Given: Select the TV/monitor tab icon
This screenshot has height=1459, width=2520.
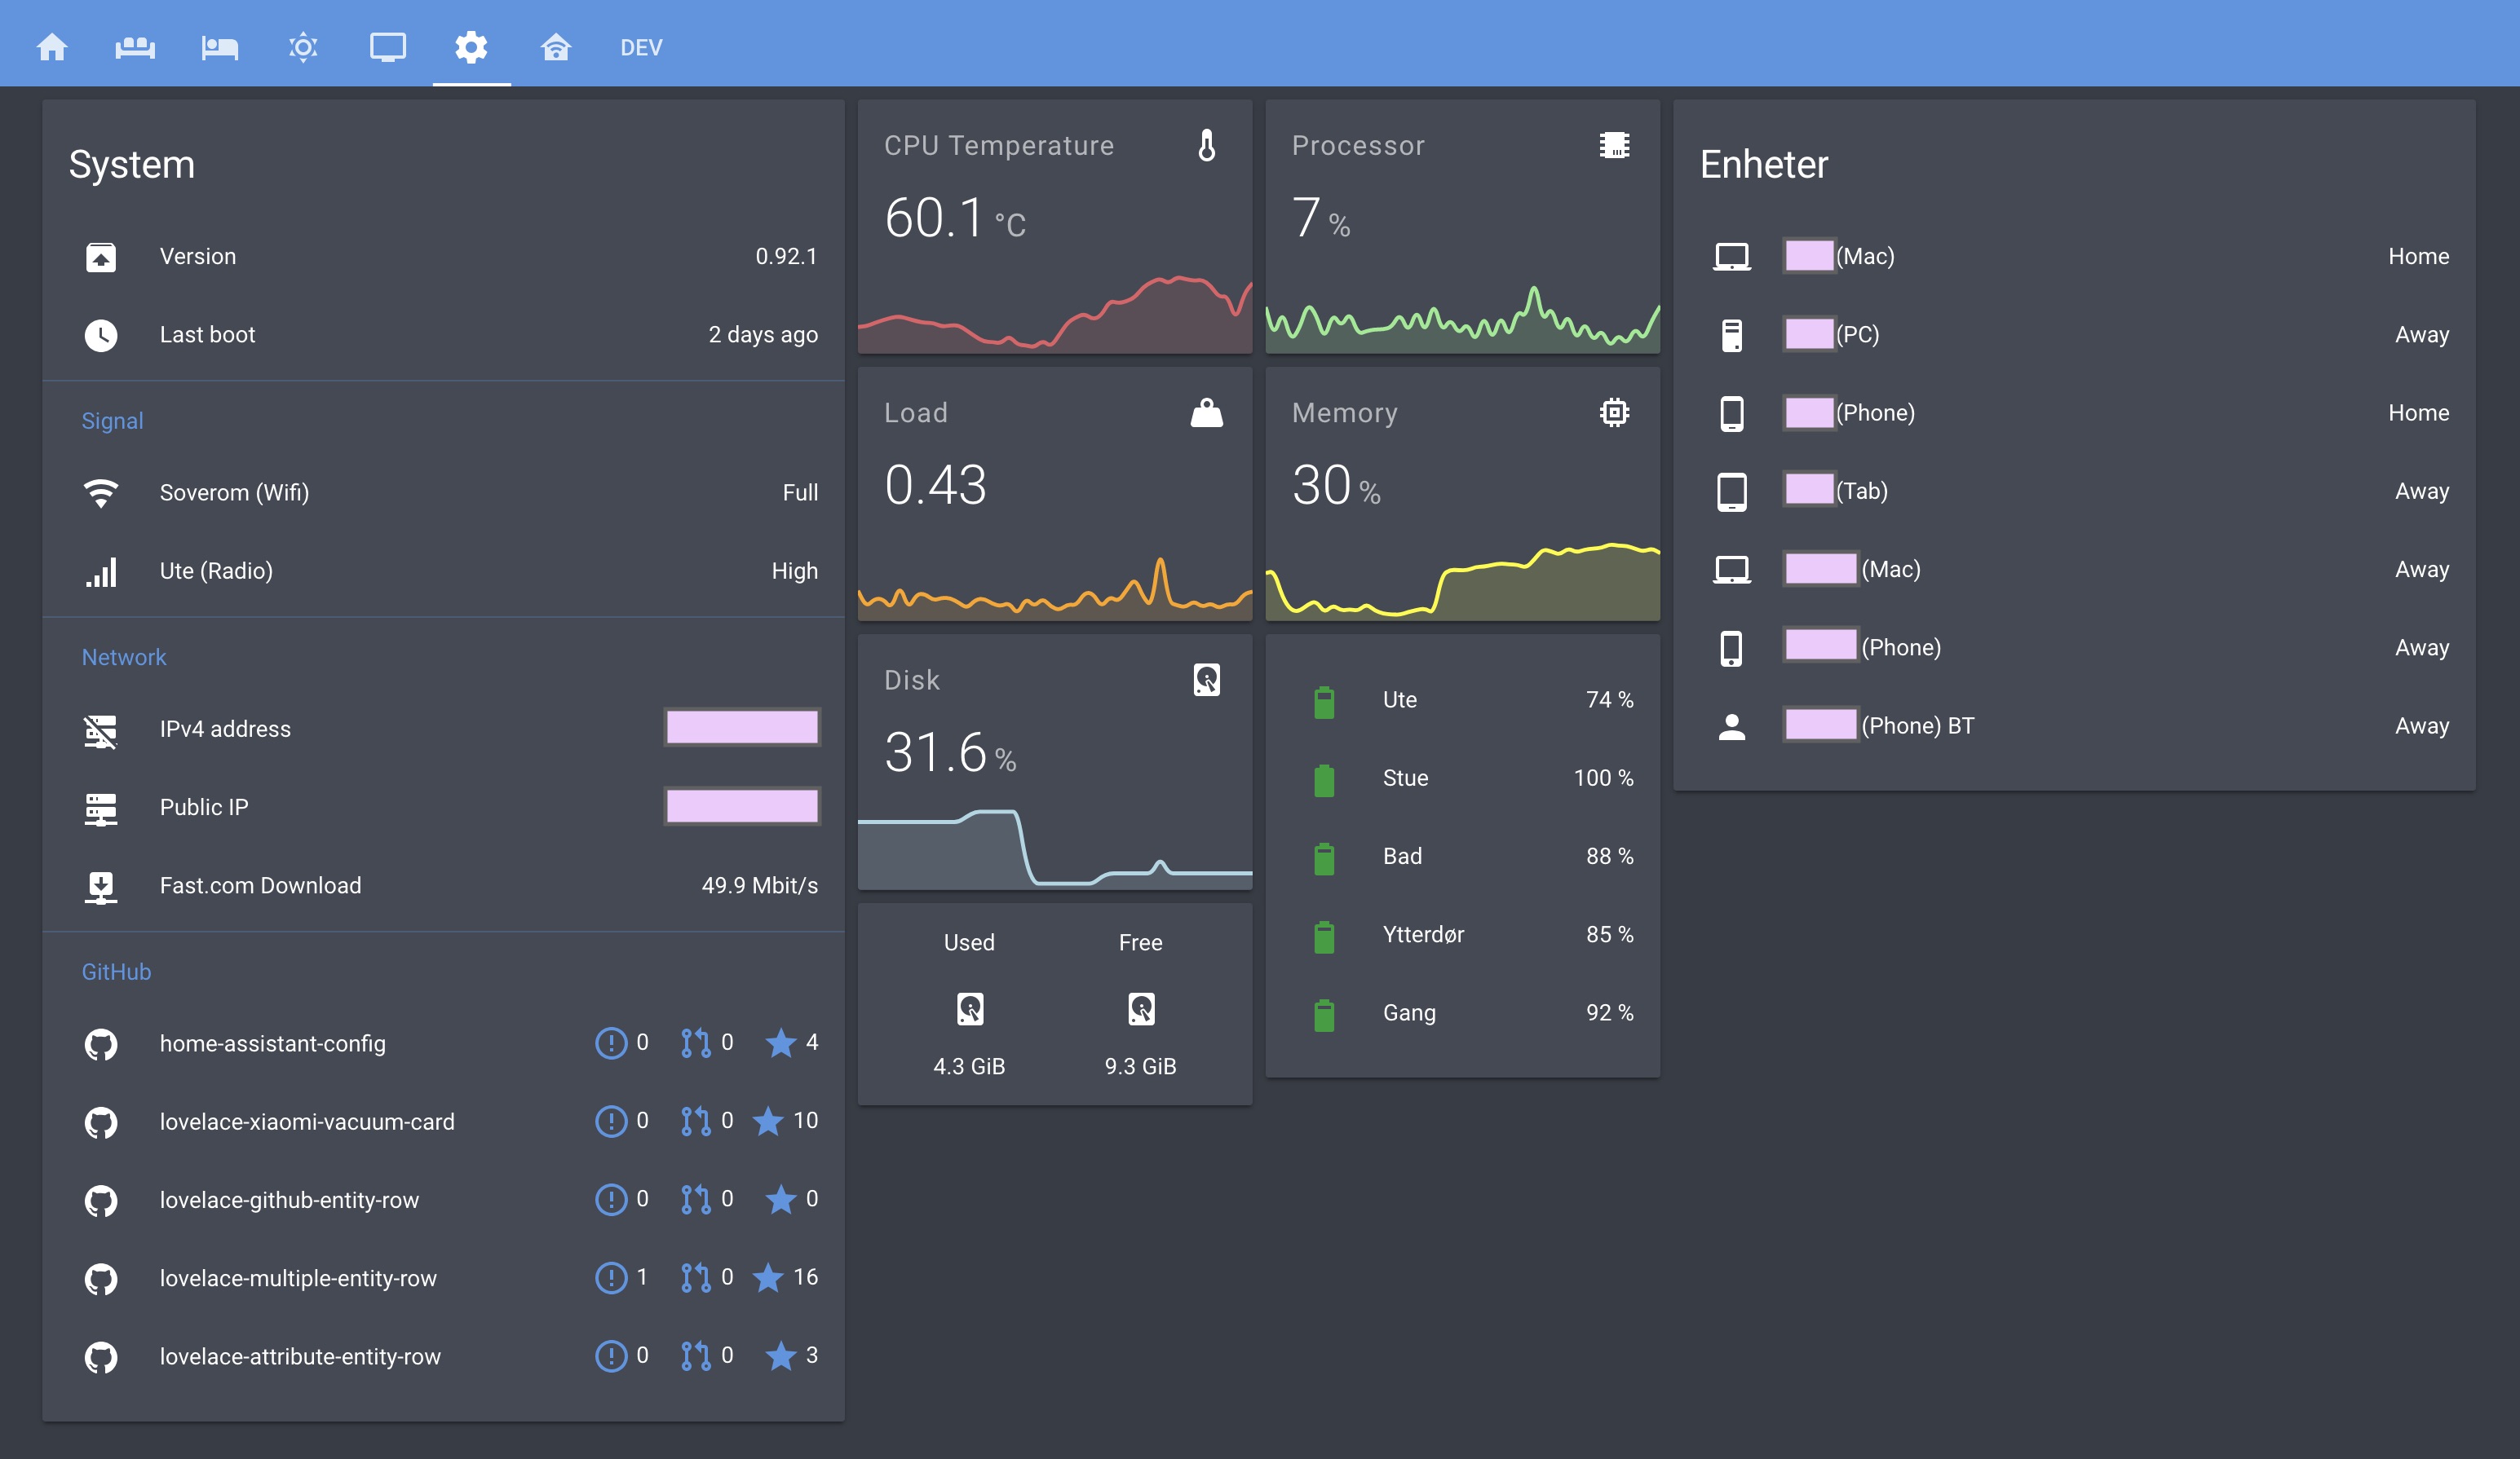Looking at the screenshot, I should 387,47.
